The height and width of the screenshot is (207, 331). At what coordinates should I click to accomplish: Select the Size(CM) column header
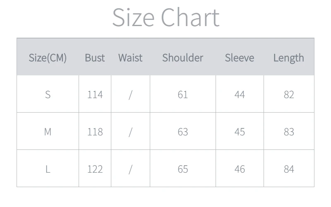[x=48, y=58]
